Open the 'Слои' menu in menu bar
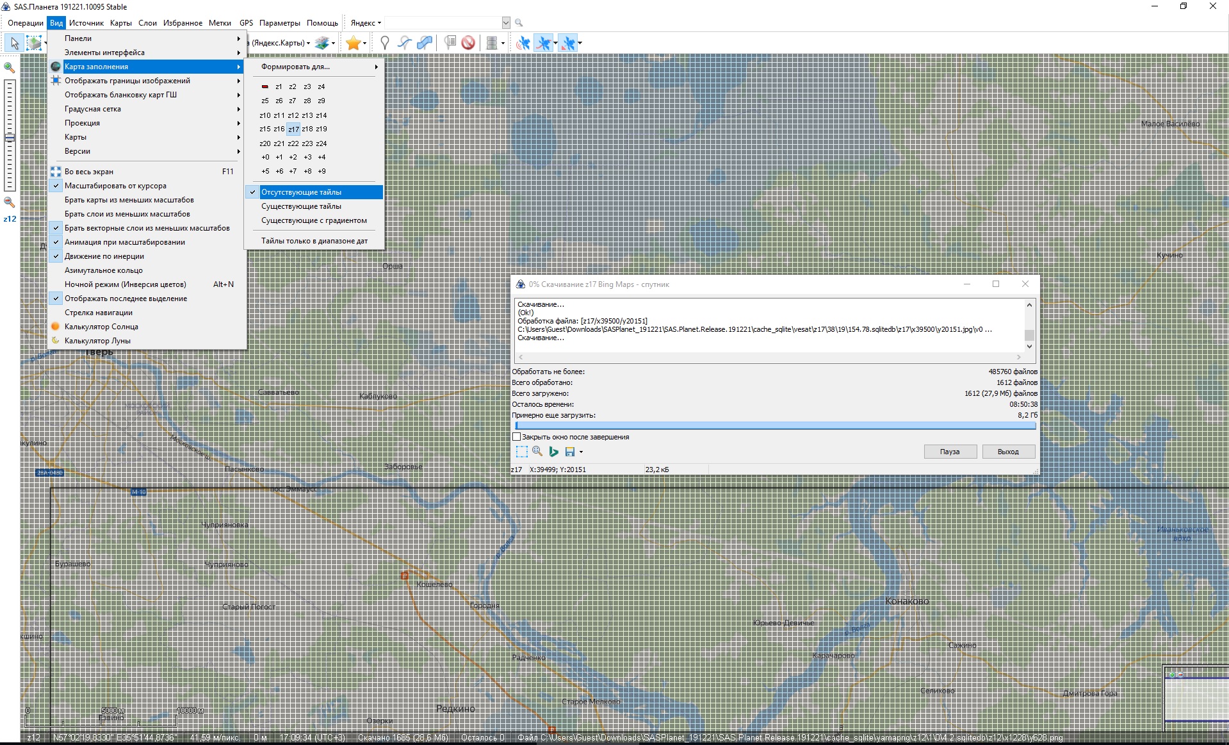This screenshot has width=1229, height=745. click(x=147, y=23)
